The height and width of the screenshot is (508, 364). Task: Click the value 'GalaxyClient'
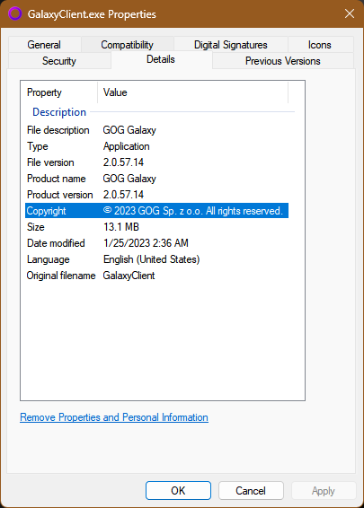pos(129,276)
